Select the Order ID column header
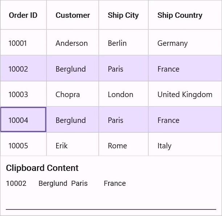Viewport: 222px width, 216px height. [23, 15]
